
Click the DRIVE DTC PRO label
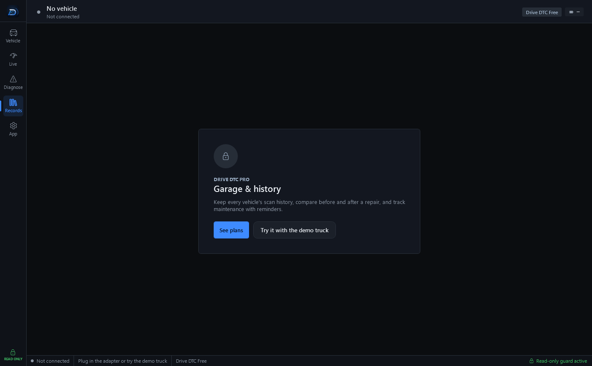[x=232, y=179]
